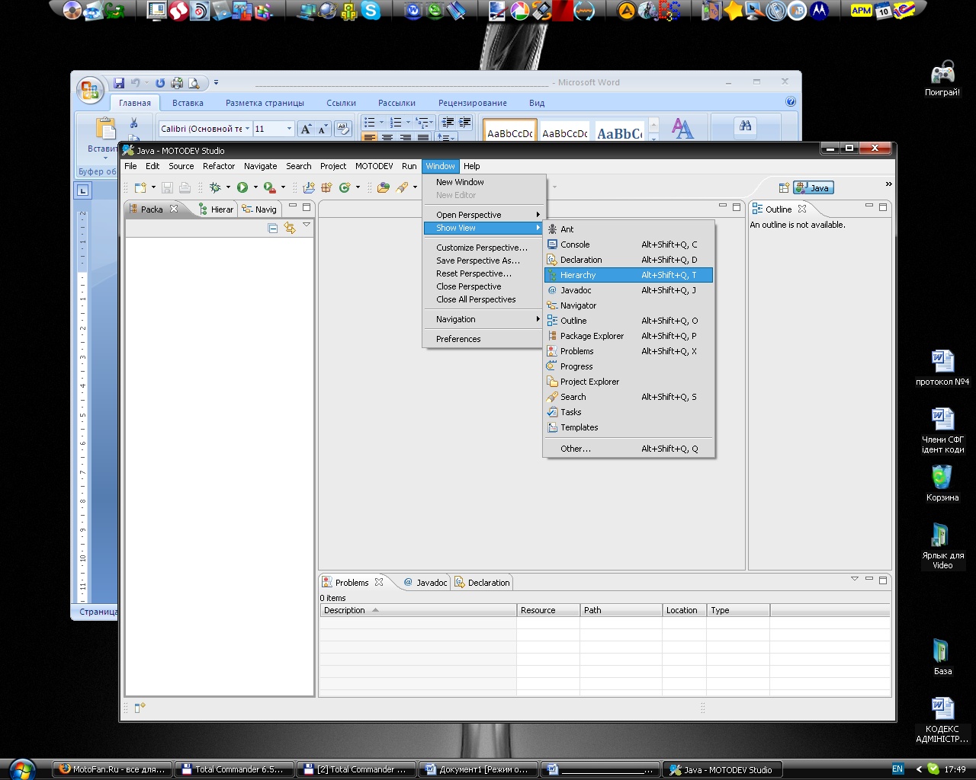The image size is (976, 780).
Task: Click Customize Perspective… menu entry
Action: [x=482, y=248]
